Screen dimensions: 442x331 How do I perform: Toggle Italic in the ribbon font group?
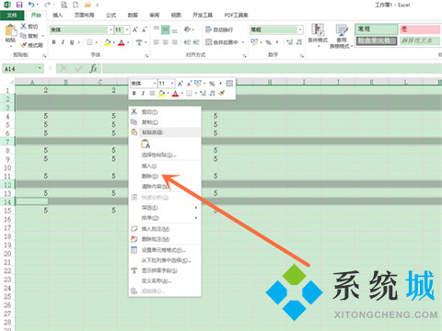click(63, 42)
